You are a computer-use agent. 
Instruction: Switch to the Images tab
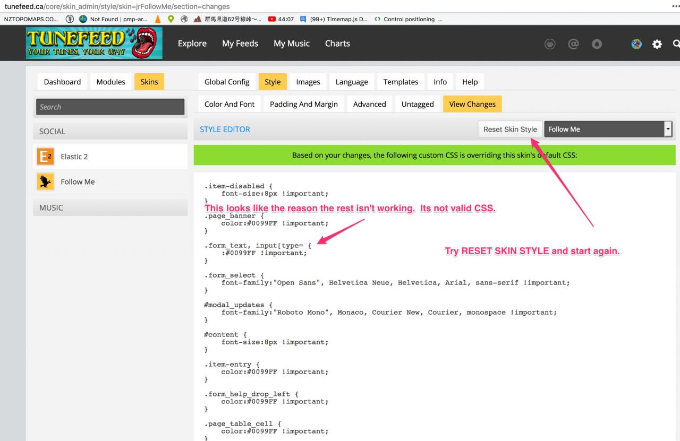point(308,82)
